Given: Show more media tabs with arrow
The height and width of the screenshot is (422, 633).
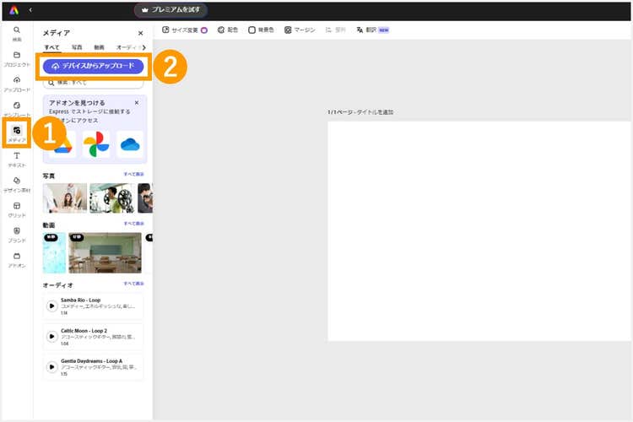Looking at the screenshot, I should 143,47.
